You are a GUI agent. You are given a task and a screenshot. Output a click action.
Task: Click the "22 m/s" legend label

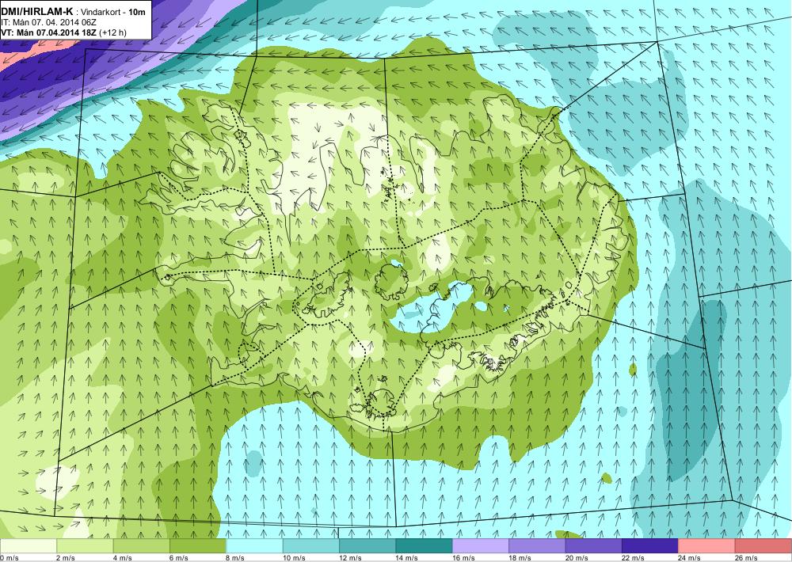[x=634, y=558]
